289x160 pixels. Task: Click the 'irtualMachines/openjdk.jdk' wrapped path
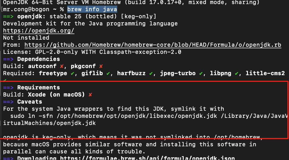click(x=49, y=123)
